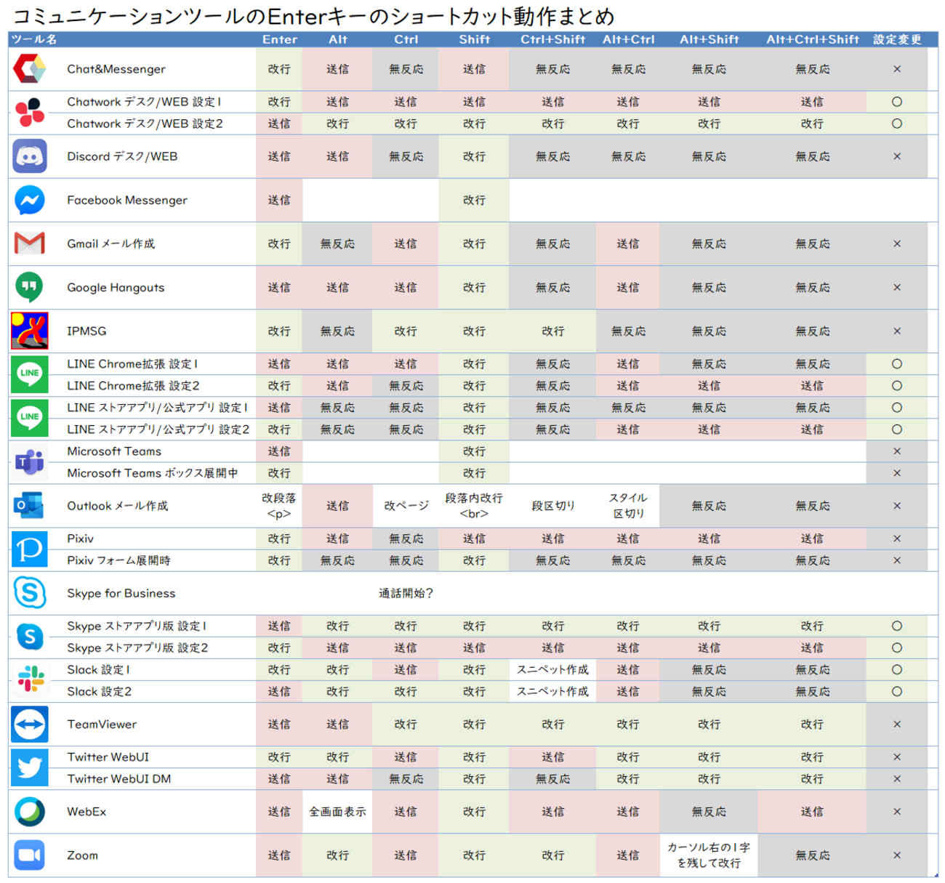The height and width of the screenshot is (883, 945).
Task: Click the Skype icon beside ストアアプリ版 rows
Action: pyautogui.click(x=30, y=637)
